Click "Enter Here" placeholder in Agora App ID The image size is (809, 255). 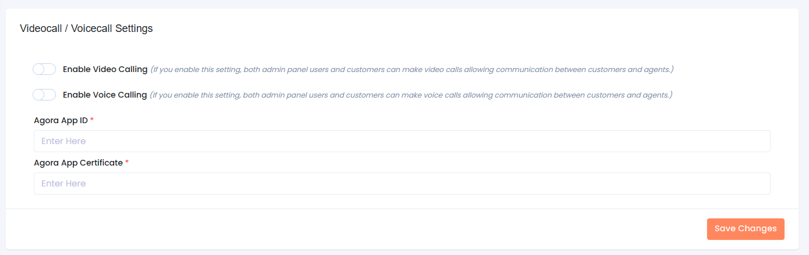(63, 141)
